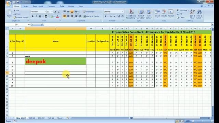Select the Format Painter brush
This screenshot has height=123, width=219.
pos(21,17)
